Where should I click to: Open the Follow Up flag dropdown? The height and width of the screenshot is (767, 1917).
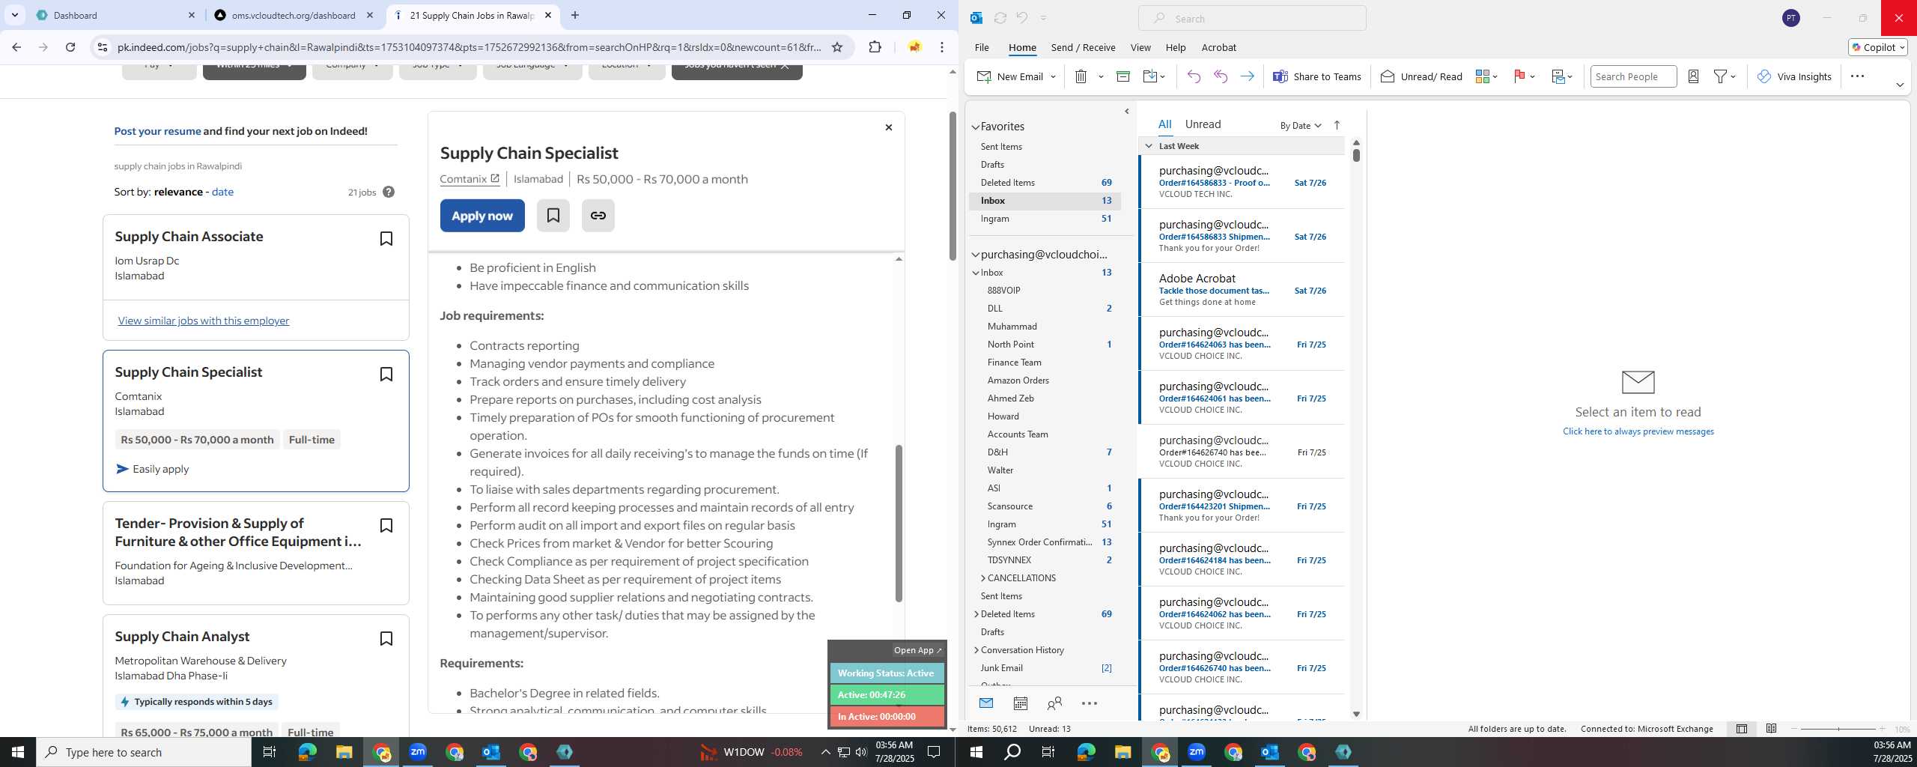point(1525,76)
